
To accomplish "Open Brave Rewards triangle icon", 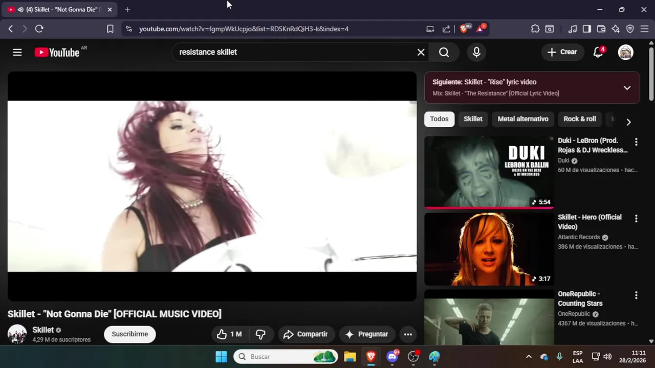I will [x=481, y=29].
